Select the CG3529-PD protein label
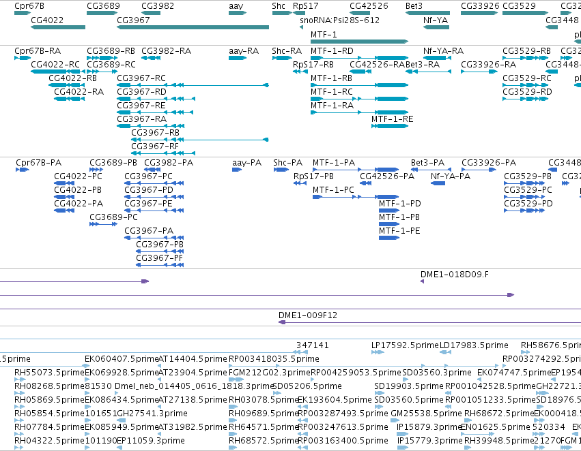 [528, 203]
